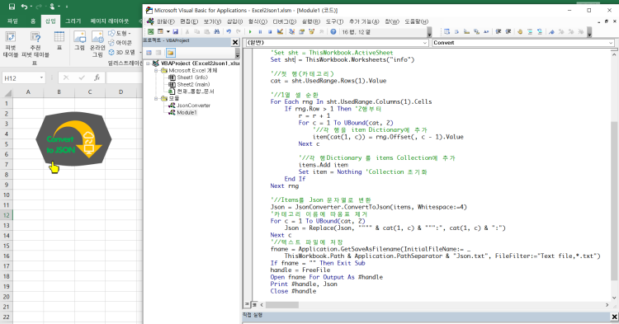Click View Code icon in project panel
Viewport: 619px width, 324px height.
tap(149, 53)
